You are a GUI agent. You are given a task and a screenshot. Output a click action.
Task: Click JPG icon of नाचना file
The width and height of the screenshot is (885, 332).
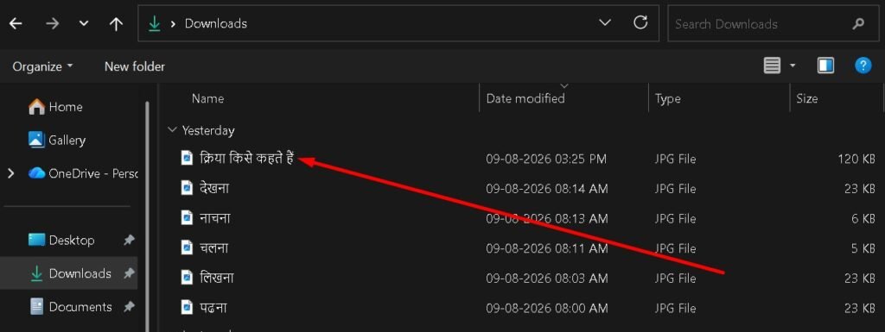[x=187, y=218]
